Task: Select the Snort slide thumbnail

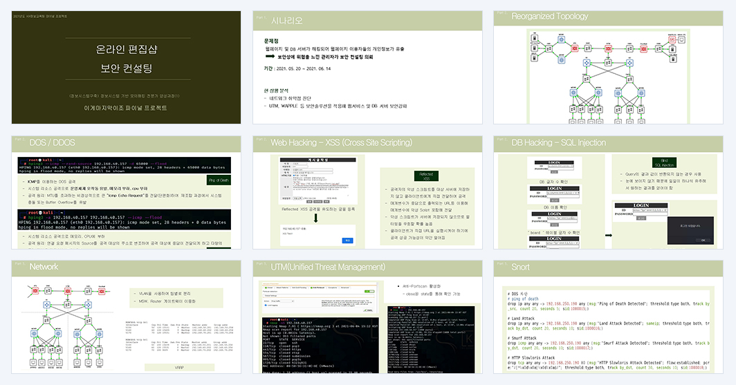Action: pyautogui.click(x=608, y=317)
